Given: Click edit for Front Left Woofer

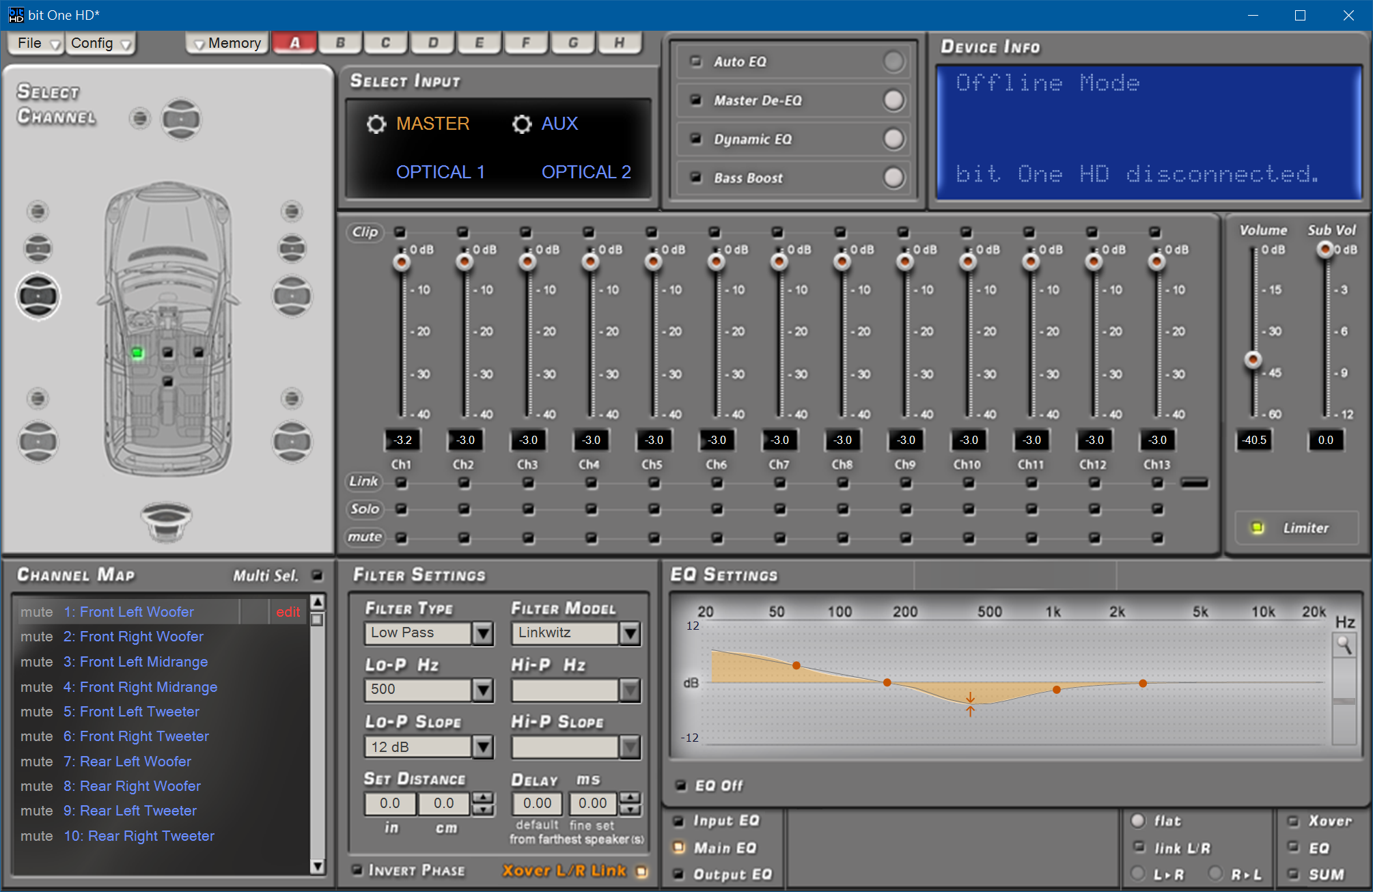Looking at the screenshot, I should [288, 612].
